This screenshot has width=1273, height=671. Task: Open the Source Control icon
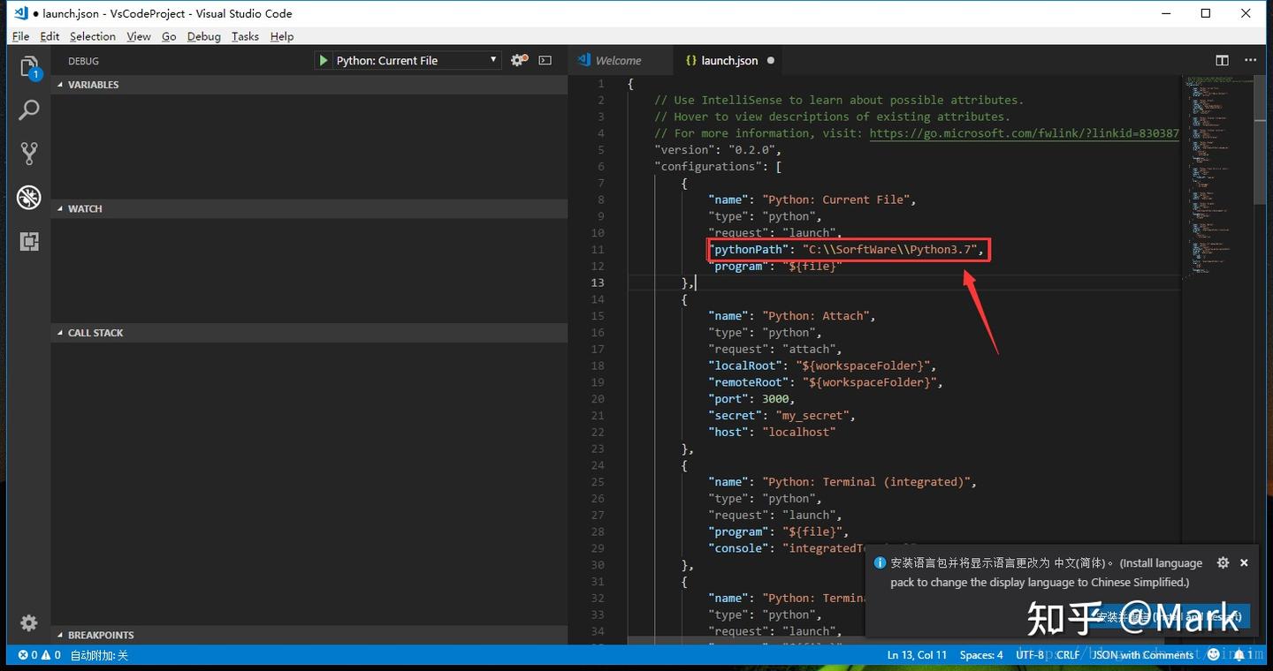(x=29, y=153)
